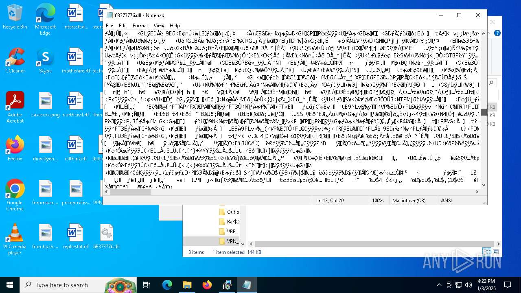Select directlyen... image file on desktop
Viewport: 521px width, 293px height.
coord(45,149)
